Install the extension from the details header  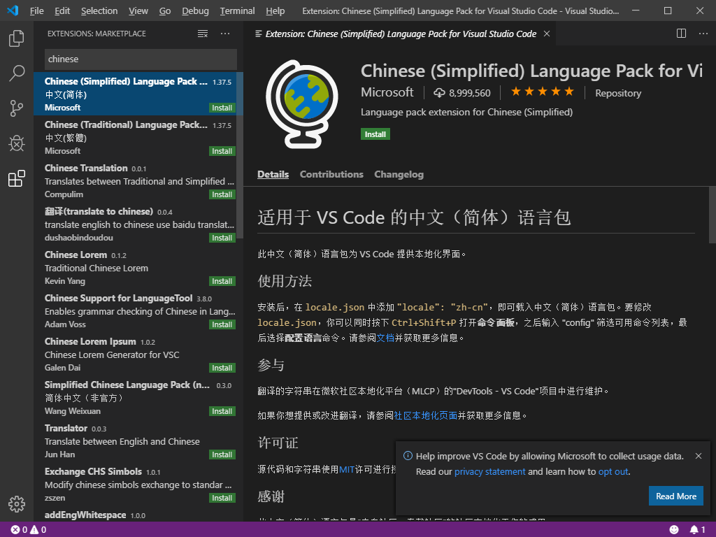click(x=375, y=134)
